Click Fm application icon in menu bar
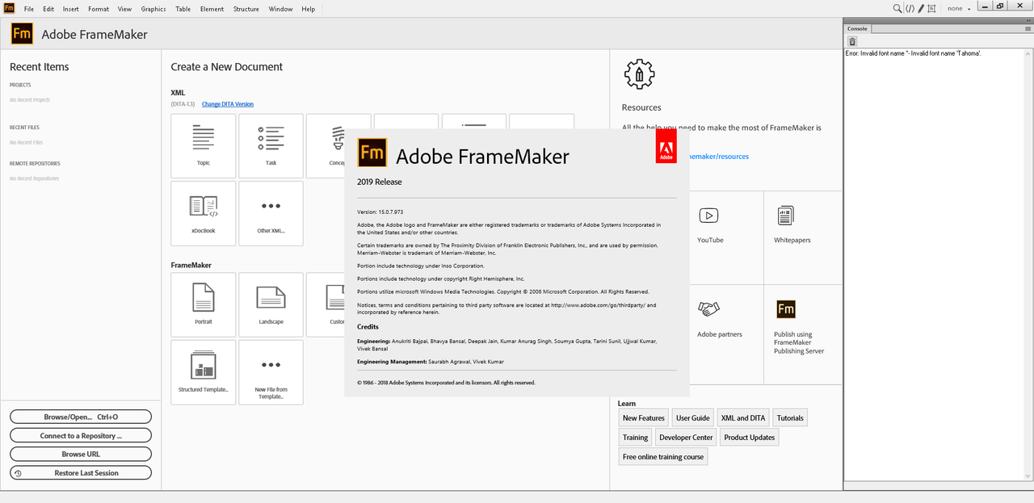This screenshot has height=503, width=1034. [9, 8]
